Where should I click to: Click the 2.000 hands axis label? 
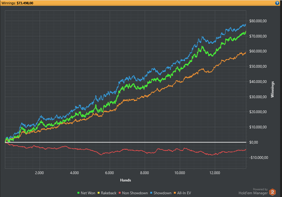click(x=39, y=173)
